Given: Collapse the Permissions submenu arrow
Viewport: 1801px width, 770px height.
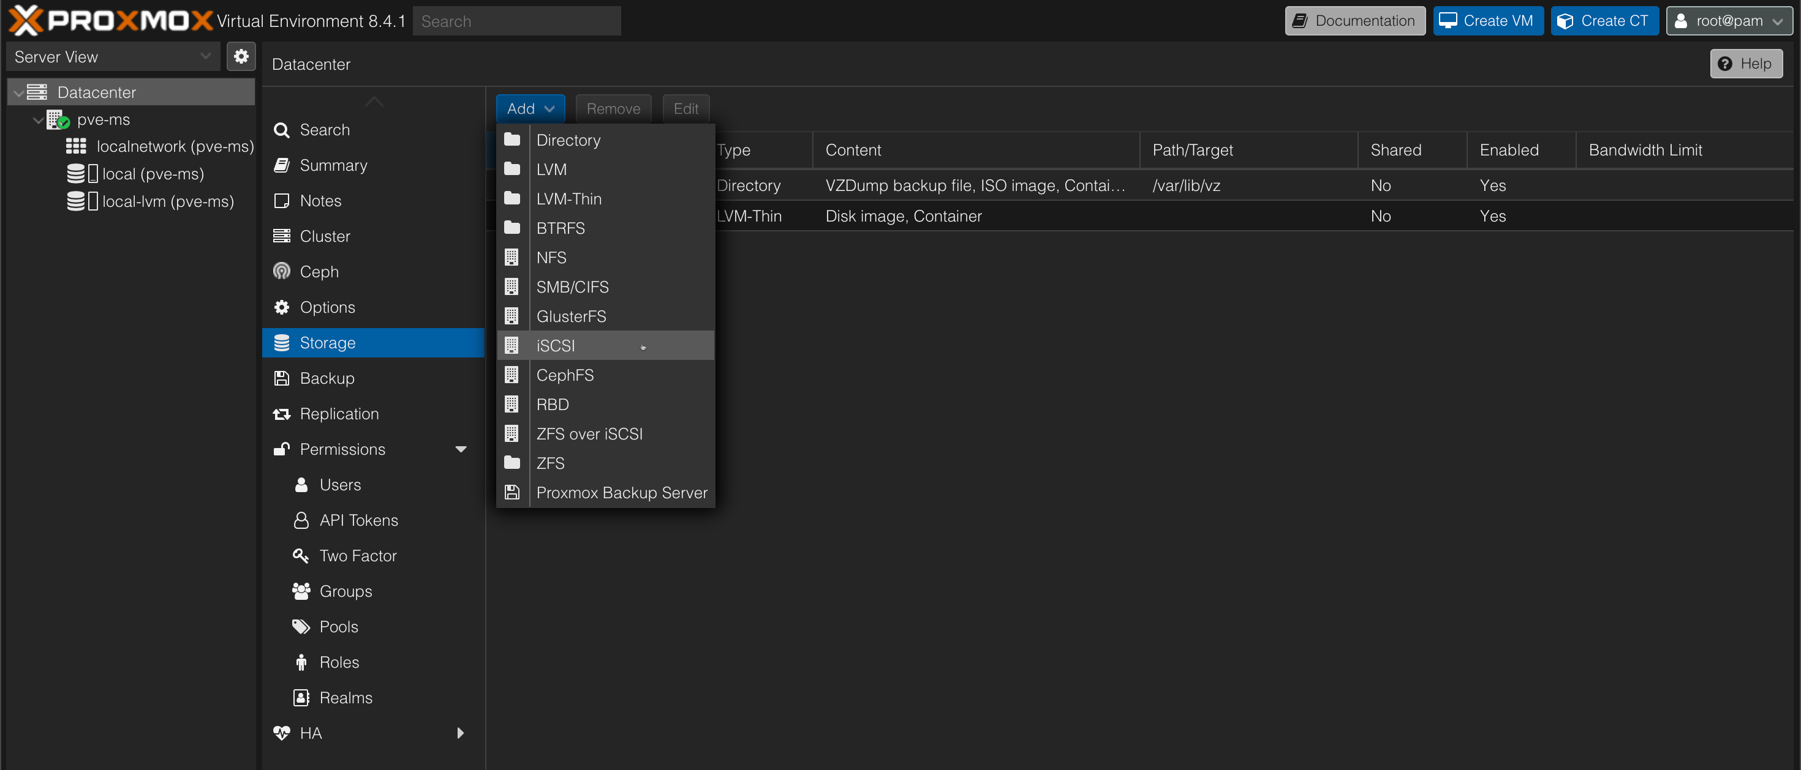Looking at the screenshot, I should [461, 449].
